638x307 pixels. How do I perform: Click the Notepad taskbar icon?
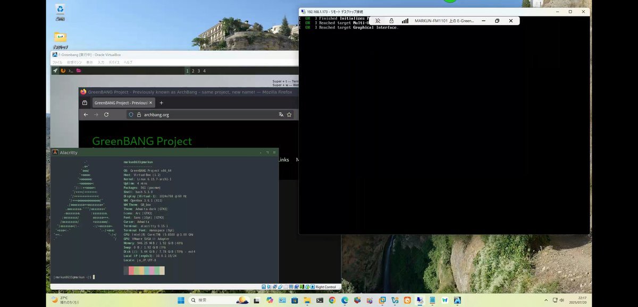coord(432,300)
